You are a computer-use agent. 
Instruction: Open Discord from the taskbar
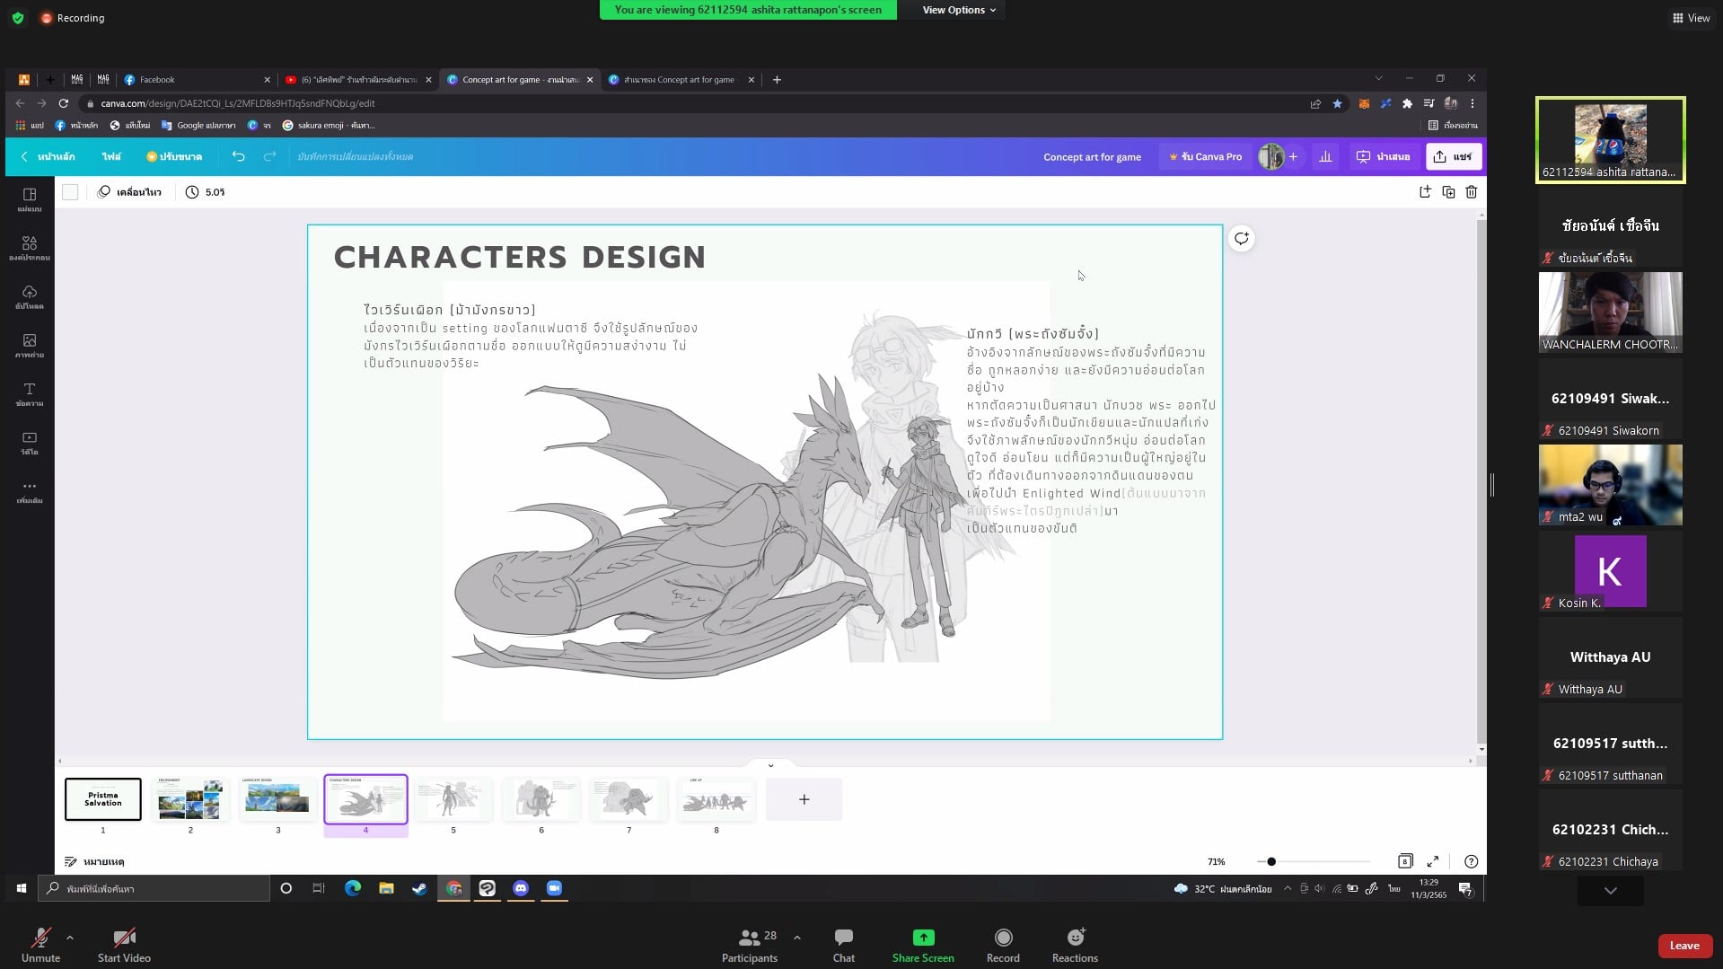pos(521,888)
